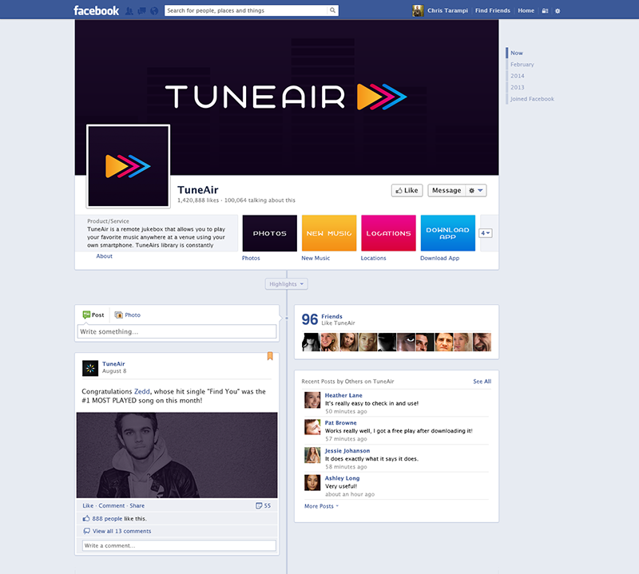The image size is (639, 574).
Task: Jump to 2014 in timeline
Action: (x=518, y=76)
